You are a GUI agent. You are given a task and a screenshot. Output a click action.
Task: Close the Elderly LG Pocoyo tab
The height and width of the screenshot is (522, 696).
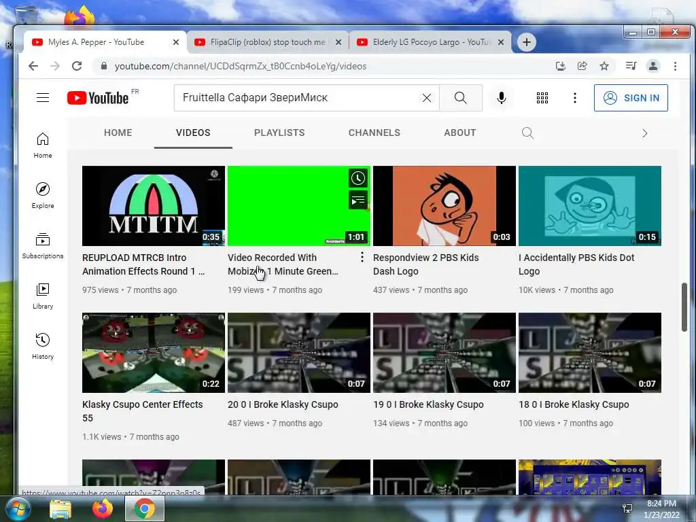coord(501,42)
